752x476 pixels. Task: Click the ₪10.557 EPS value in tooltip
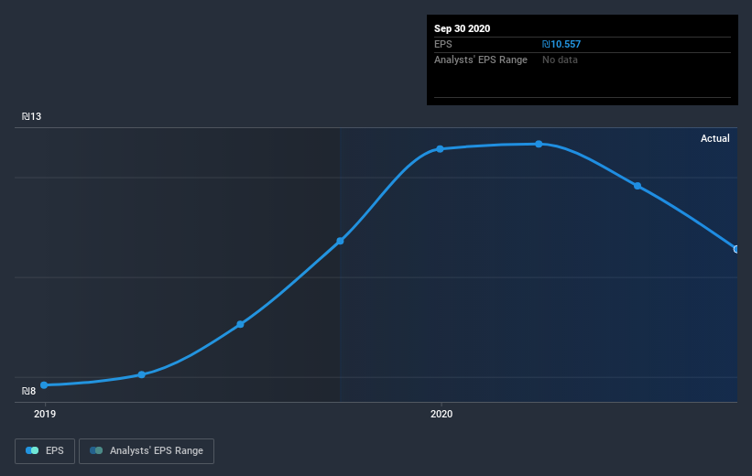click(561, 44)
